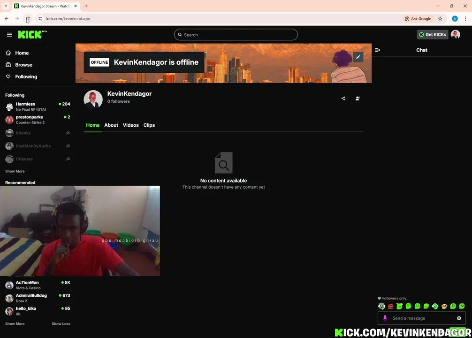Click the share channel icon
This screenshot has height=338, width=472.
click(x=343, y=99)
